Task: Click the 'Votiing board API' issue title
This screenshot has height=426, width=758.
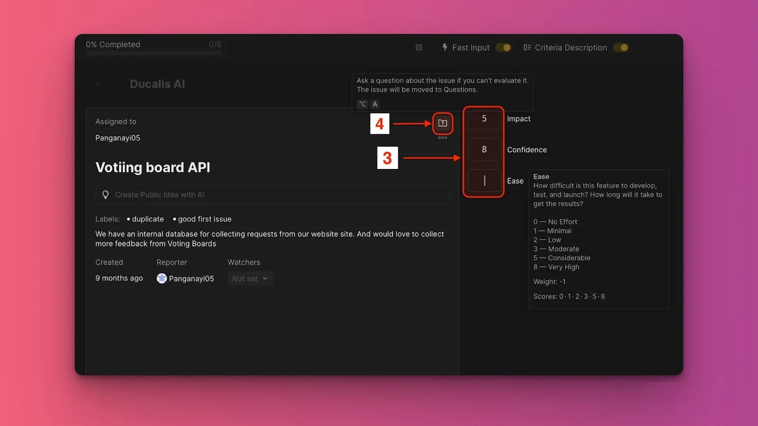Action: coord(153,168)
